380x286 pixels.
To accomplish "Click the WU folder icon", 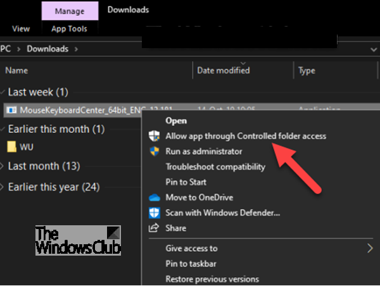I will (11, 147).
